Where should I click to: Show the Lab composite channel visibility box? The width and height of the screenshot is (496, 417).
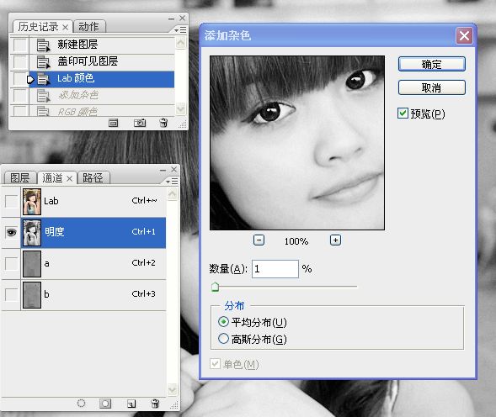[x=12, y=201]
